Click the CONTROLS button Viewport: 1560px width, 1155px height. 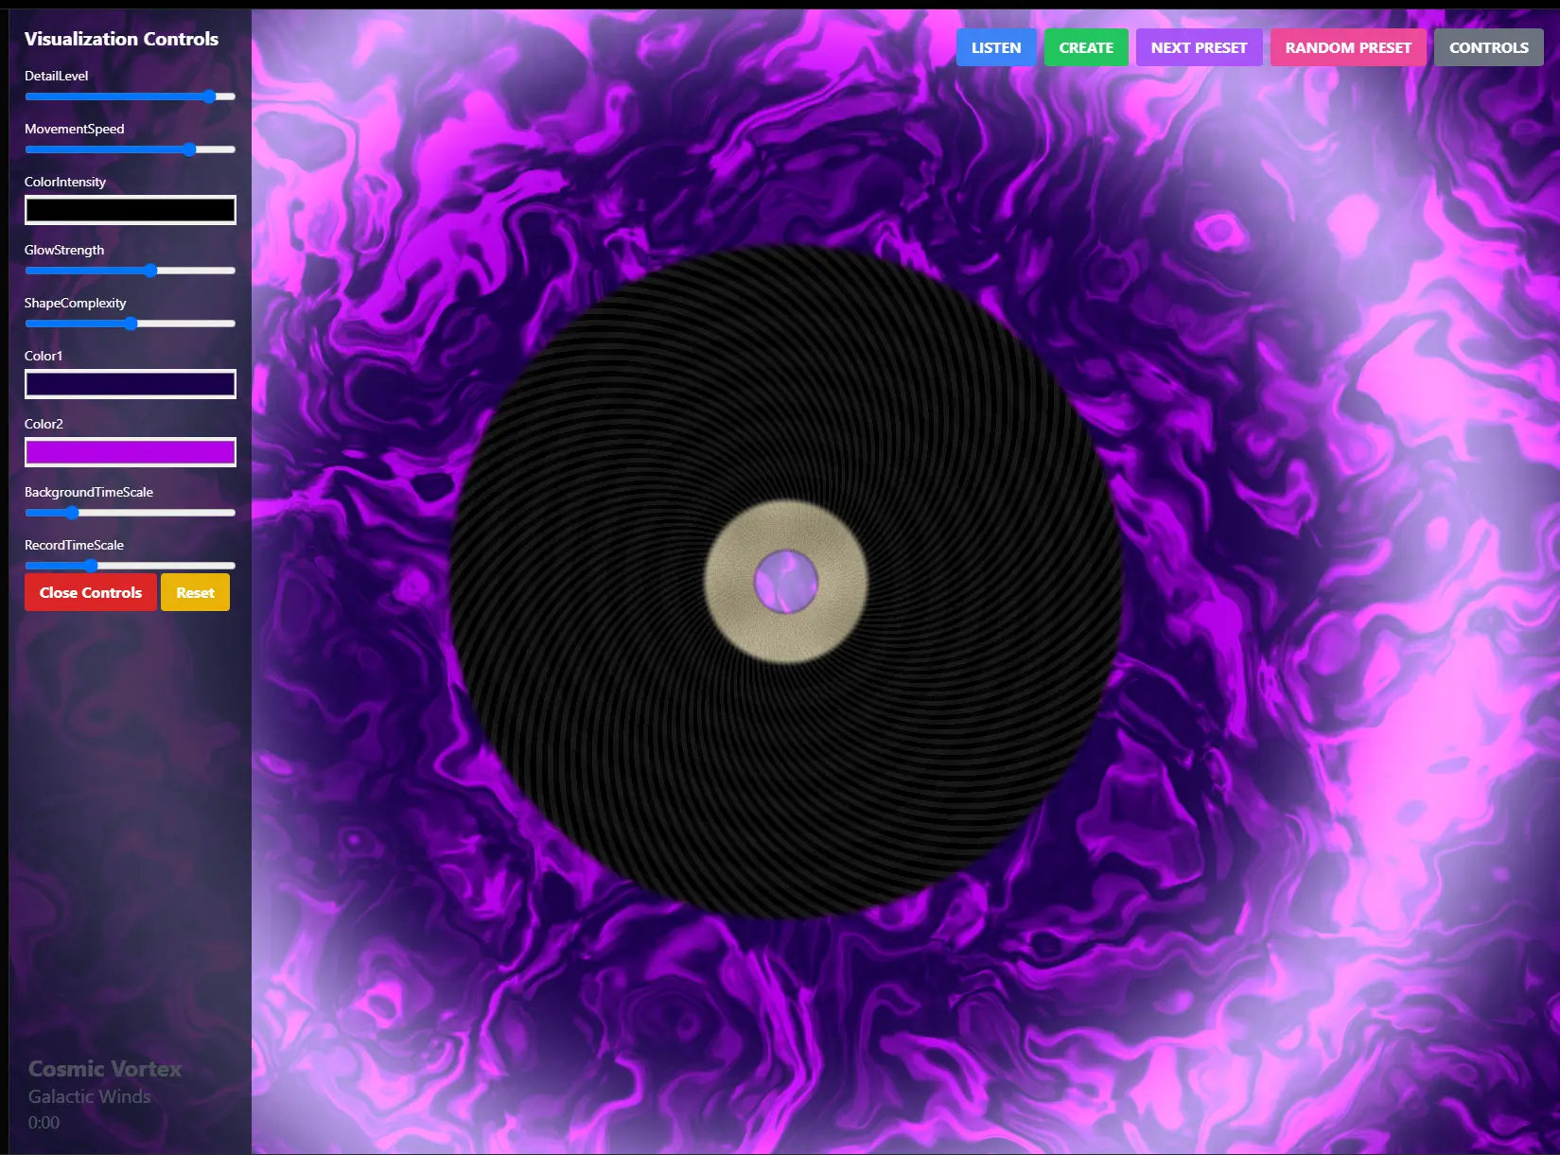[1488, 46]
